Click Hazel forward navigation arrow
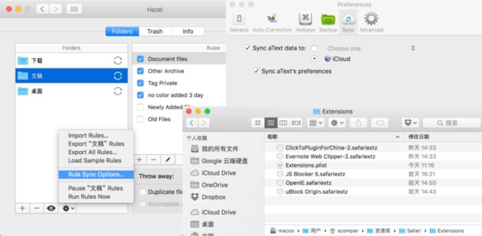The image size is (482, 236). pyautogui.click(x=55, y=9)
